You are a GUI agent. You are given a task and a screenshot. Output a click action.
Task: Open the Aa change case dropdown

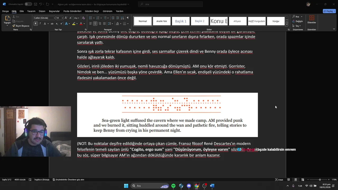coord(76,18)
